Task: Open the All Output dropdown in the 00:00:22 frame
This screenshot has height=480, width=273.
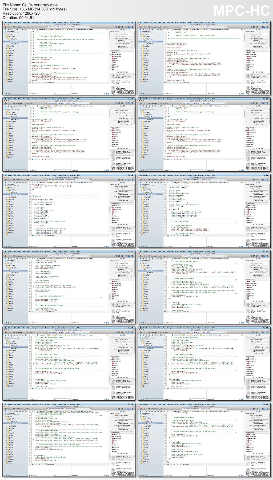Action: pyautogui.click(x=75, y=94)
